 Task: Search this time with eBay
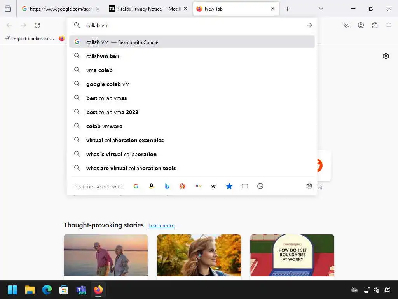point(198,186)
